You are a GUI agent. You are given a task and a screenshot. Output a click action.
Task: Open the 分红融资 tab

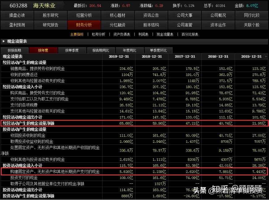118,25
